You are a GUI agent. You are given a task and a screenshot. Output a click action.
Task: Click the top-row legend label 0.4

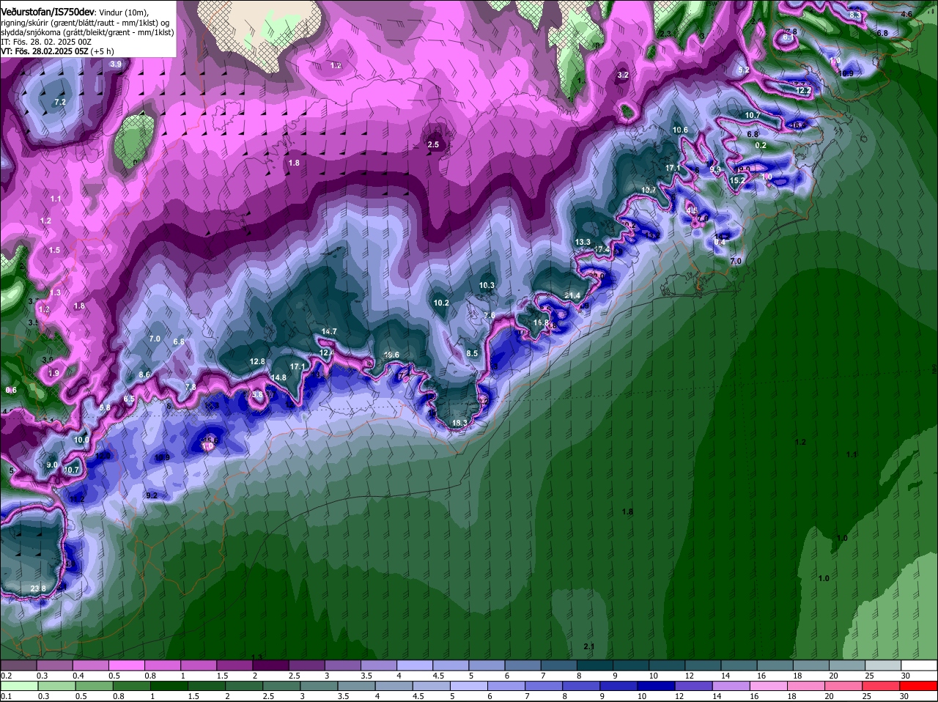pos(78,676)
